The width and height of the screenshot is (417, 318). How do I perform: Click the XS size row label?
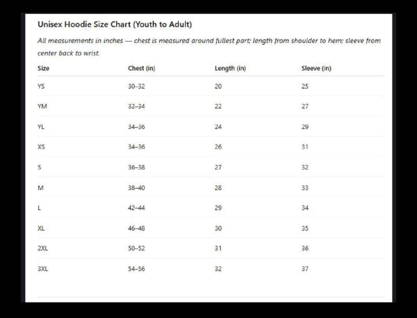[41, 147]
